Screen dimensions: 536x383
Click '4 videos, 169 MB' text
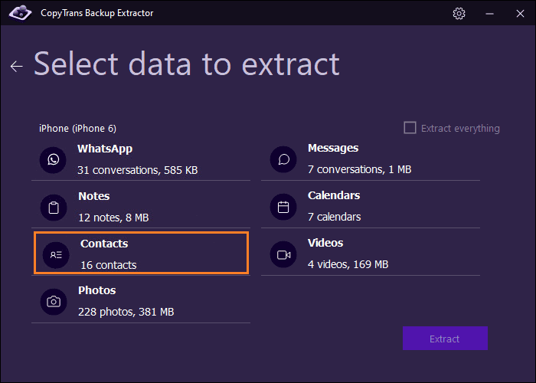coord(348,265)
